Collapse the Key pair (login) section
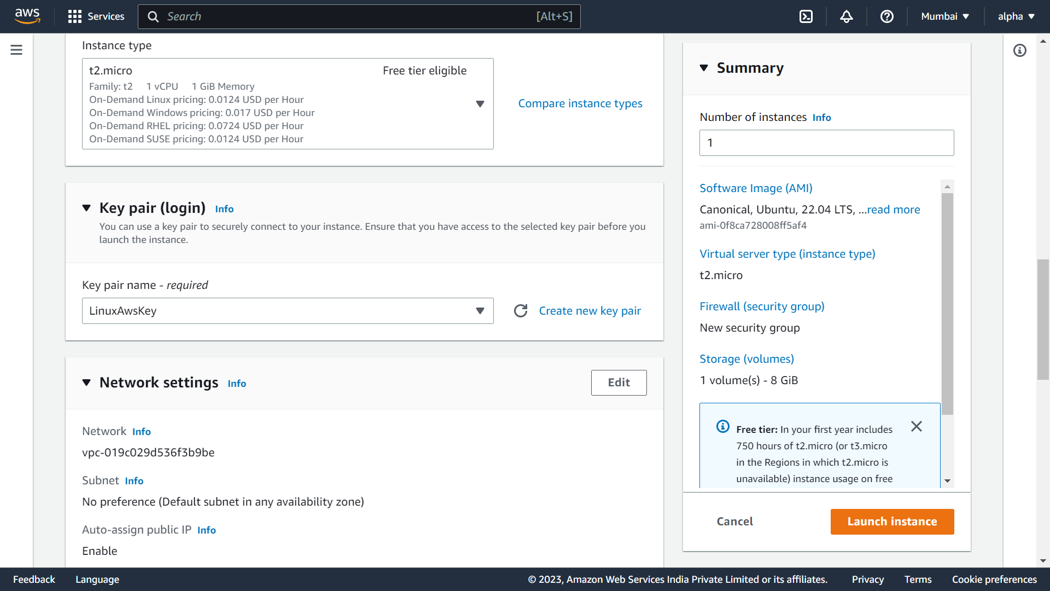Image resolution: width=1050 pixels, height=591 pixels. point(86,208)
